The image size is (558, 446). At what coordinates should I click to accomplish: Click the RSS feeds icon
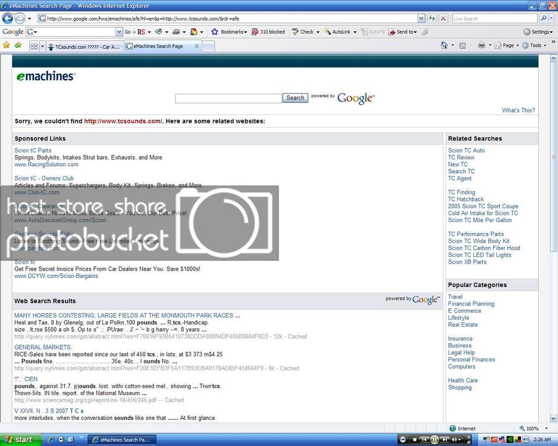pyautogui.click(x=462, y=46)
